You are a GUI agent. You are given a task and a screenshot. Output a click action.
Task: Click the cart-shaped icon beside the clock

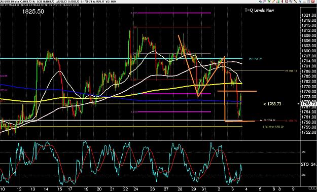tap(291, 2)
